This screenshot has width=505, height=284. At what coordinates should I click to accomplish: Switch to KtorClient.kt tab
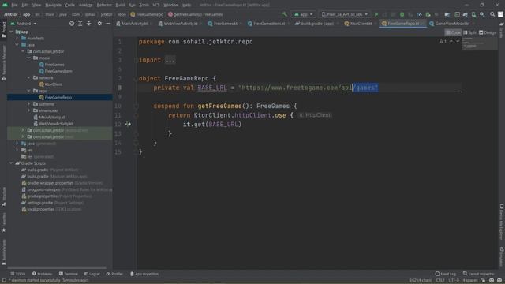tap(361, 24)
